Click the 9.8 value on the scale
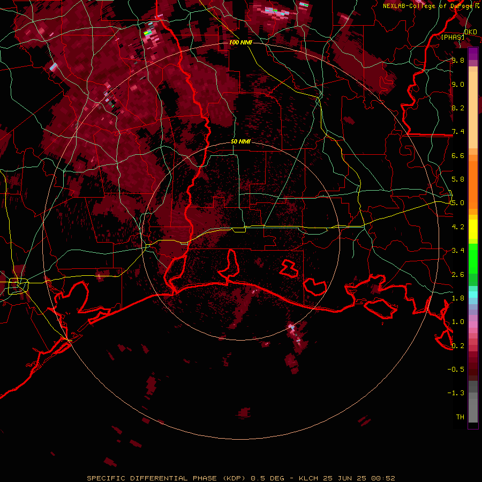The image size is (482, 482). coord(458,61)
